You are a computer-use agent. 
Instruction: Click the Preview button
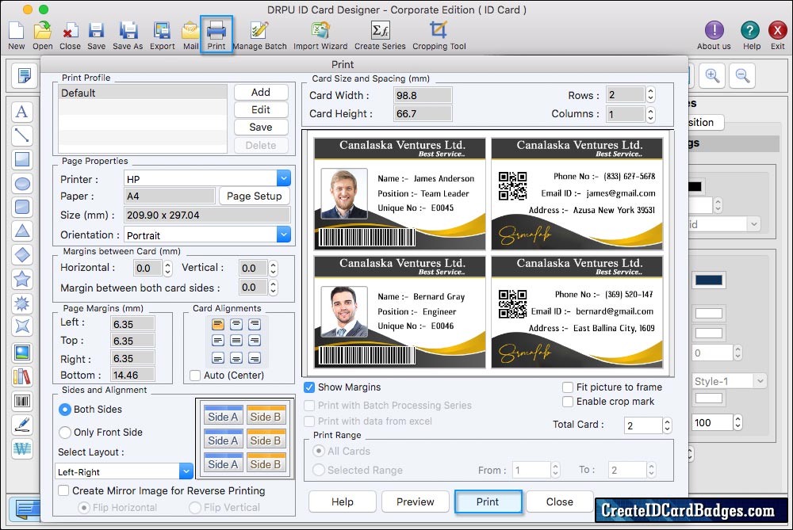(x=416, y=501)
